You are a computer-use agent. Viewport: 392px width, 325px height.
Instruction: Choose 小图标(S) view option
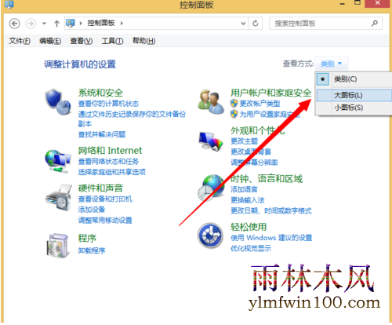(354, 108)
